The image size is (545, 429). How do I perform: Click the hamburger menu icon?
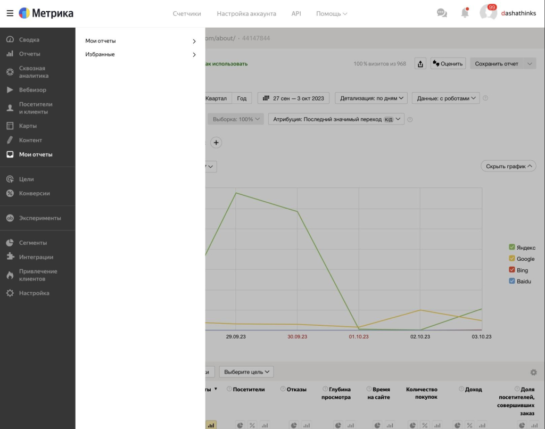click(10, 13)
